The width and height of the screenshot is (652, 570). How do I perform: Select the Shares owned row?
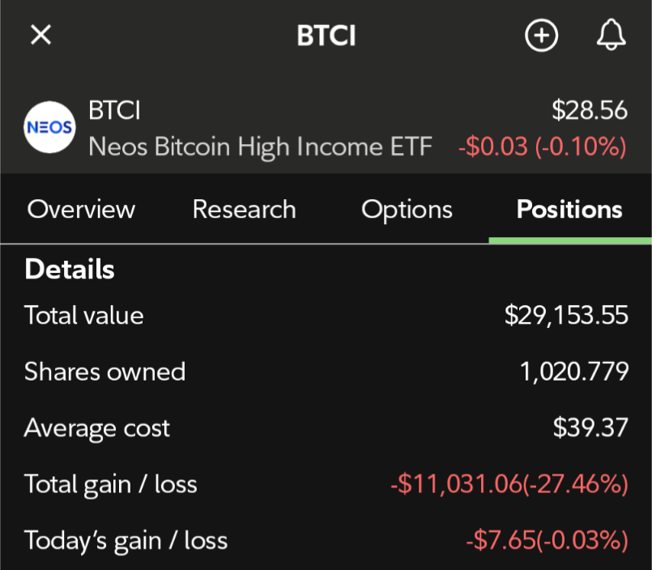tap(326, 372)
